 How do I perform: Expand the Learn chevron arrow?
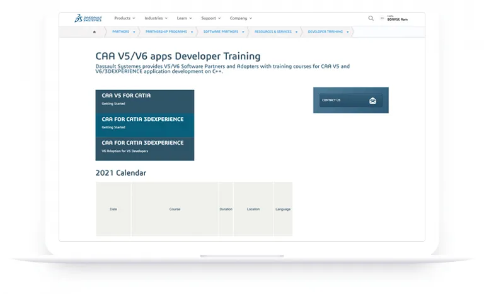click(x=190, y=18)
